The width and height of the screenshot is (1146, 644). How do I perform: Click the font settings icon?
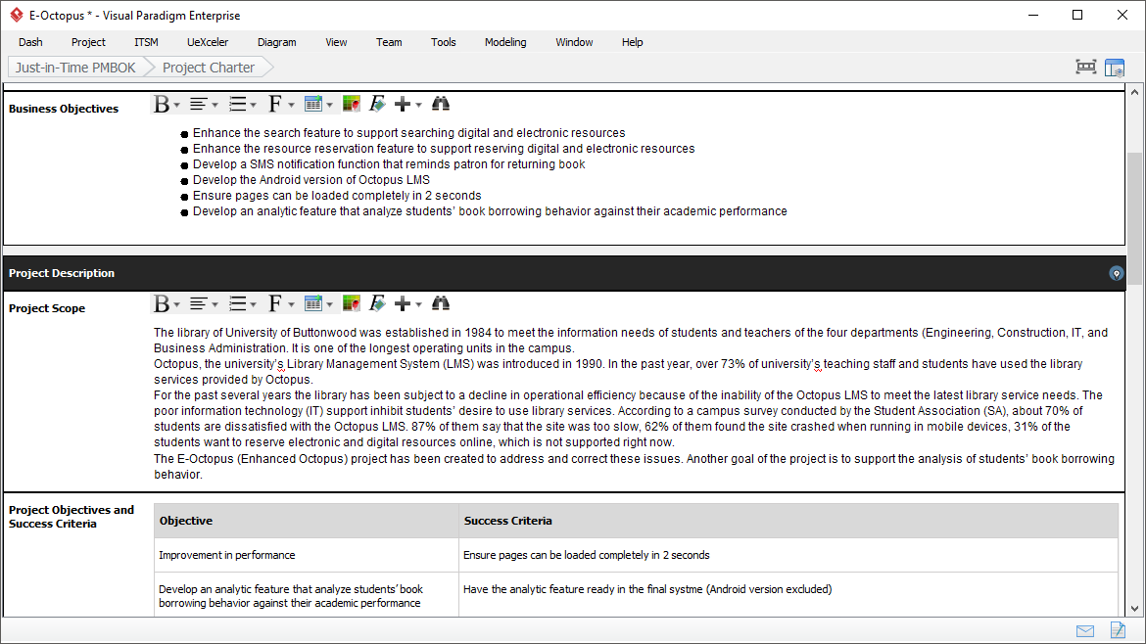pyautogui.click(x=277, y=103)
